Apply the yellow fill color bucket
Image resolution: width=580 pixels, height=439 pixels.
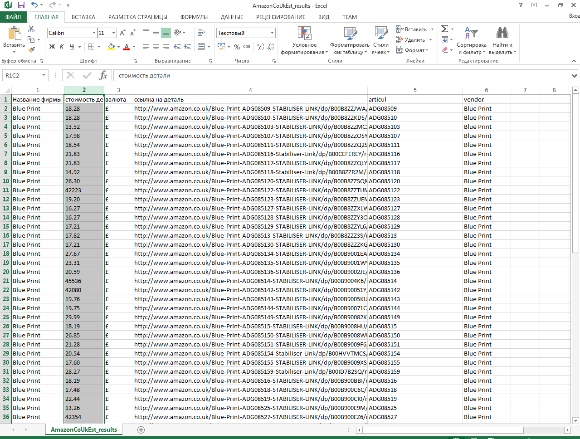[111, 47]
